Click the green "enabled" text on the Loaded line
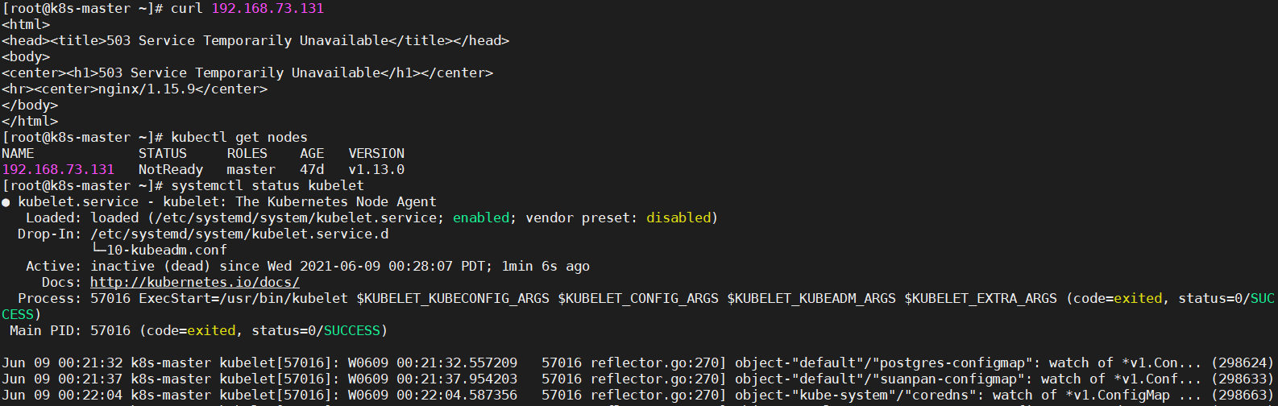Screen dimensions: 1278x406 coord(481,217)
